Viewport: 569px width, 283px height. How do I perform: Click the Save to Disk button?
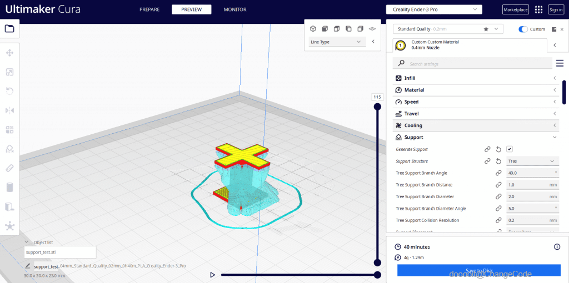478,270
